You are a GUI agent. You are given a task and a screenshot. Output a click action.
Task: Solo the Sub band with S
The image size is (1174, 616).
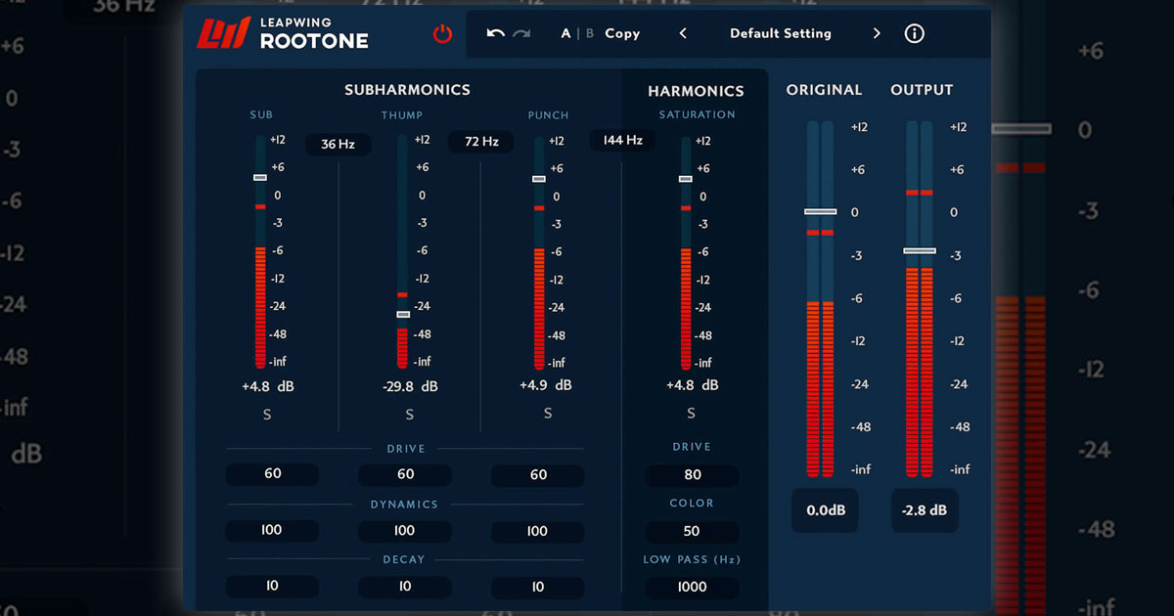click(266, 415)
